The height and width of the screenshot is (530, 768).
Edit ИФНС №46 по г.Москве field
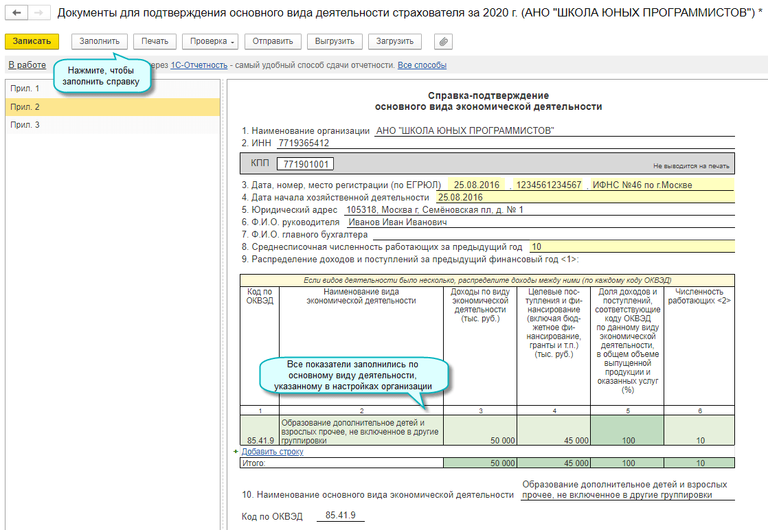[662, 185]
